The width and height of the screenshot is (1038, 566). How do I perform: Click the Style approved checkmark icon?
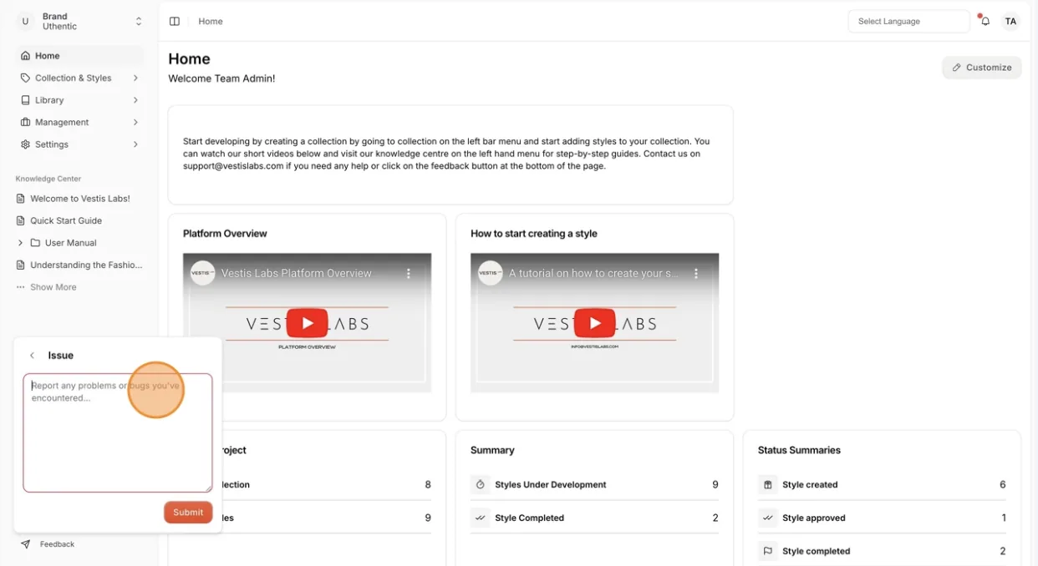(x=768, y=518)
